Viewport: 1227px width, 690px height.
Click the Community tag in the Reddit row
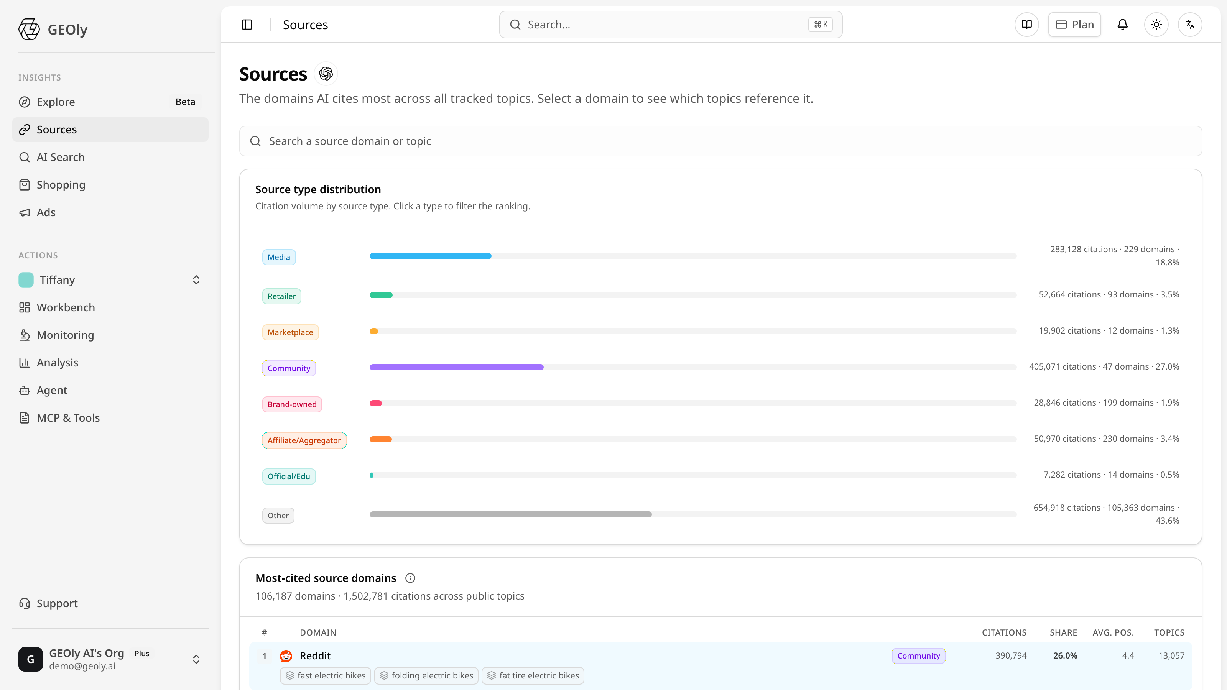[918, 656]
